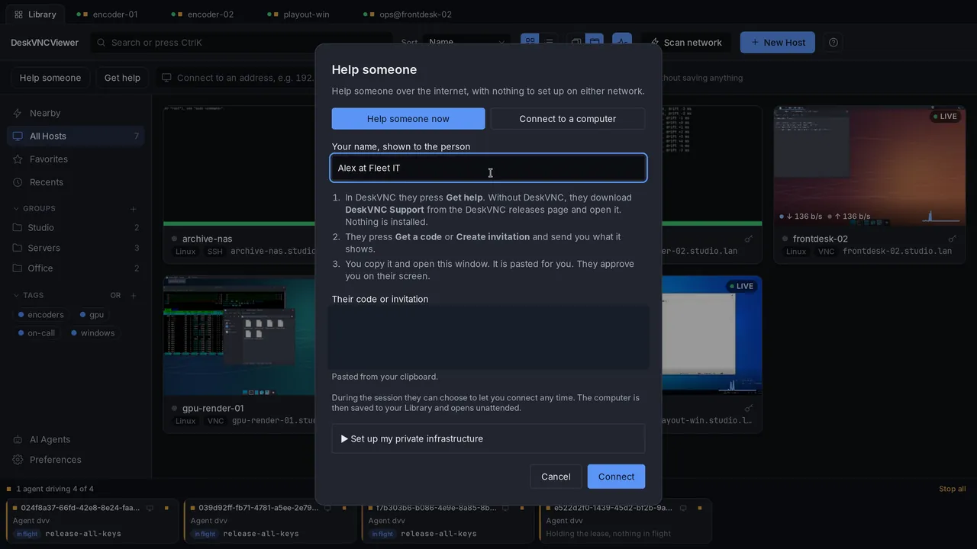Open the help question-mark icon
The width and height of the screenshot is (977, 549).
click(834, 43)
